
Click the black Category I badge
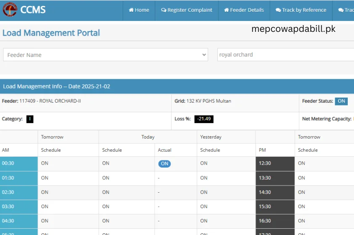coord(29,119)
